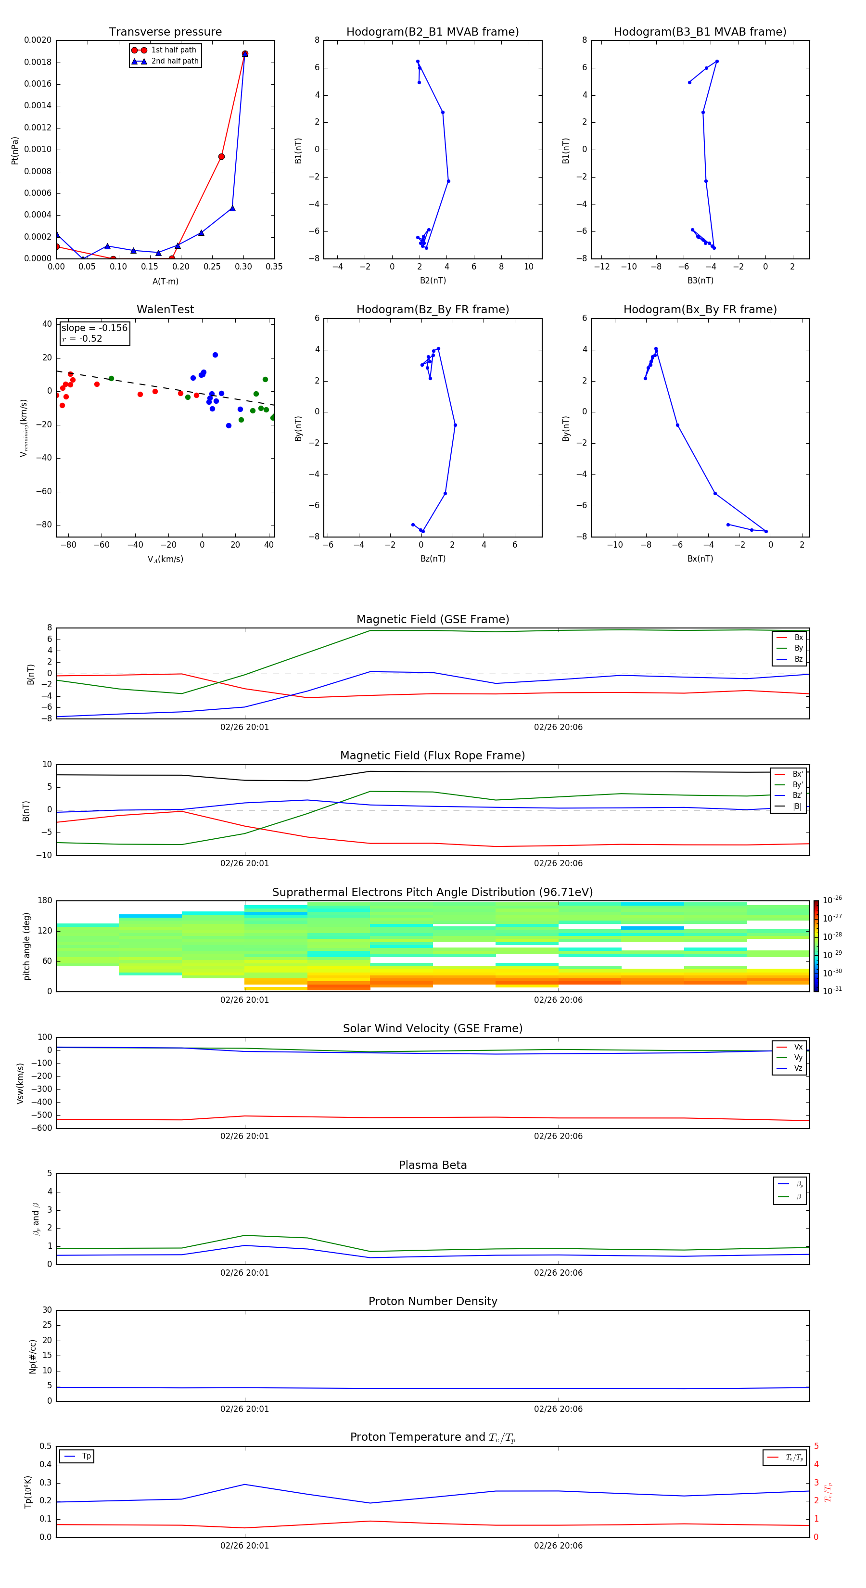This screenshot has height=1588, width=866.
Task: Click the '|B|' legend entry in Flux Rope panel
Action: tap(789, 807)
